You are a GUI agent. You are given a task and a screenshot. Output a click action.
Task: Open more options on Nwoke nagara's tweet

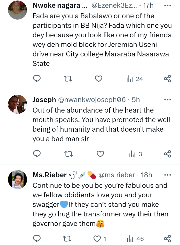[167, 5]
